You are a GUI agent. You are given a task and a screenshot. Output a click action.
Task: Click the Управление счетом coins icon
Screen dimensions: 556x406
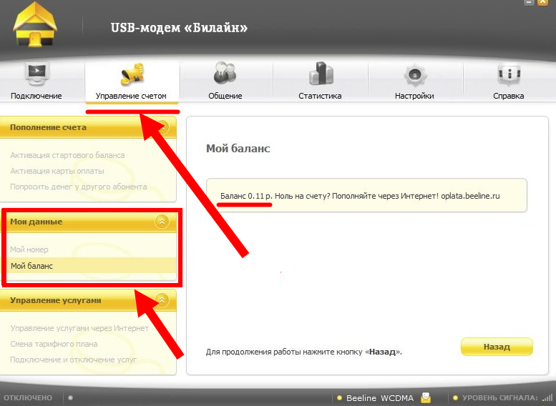pos(132,74)
